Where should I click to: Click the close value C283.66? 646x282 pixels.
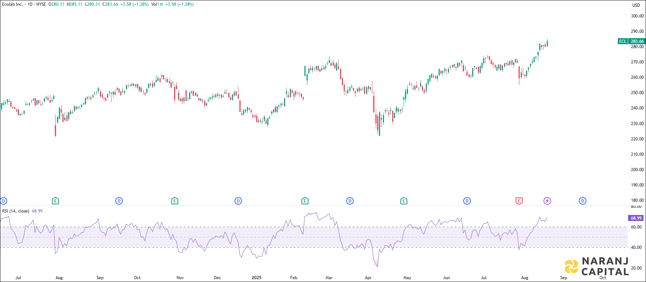tap(110, 4)
